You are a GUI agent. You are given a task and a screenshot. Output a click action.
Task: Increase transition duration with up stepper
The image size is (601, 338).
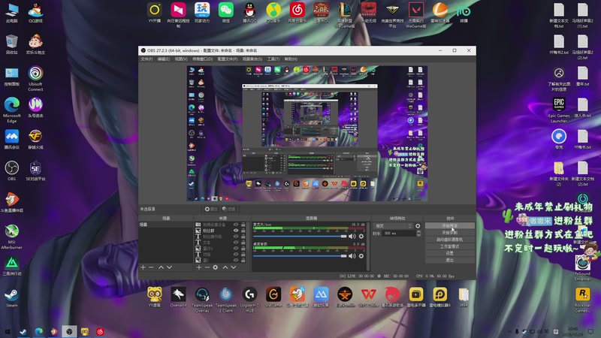(x=418, y=231)
